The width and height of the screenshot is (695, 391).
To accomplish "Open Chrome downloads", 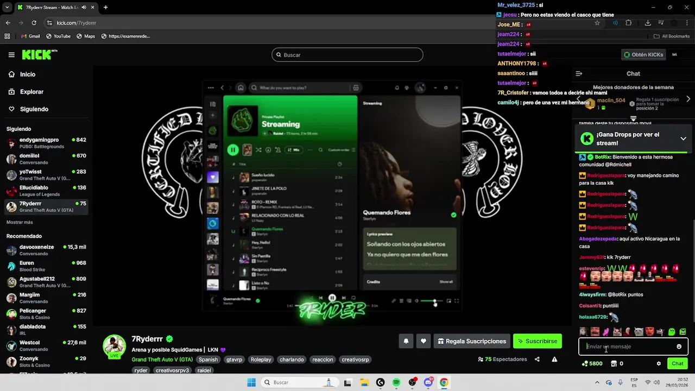I will point(648,23).
